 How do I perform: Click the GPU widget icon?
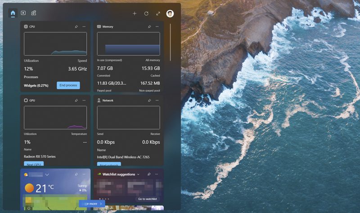[26, 100]
